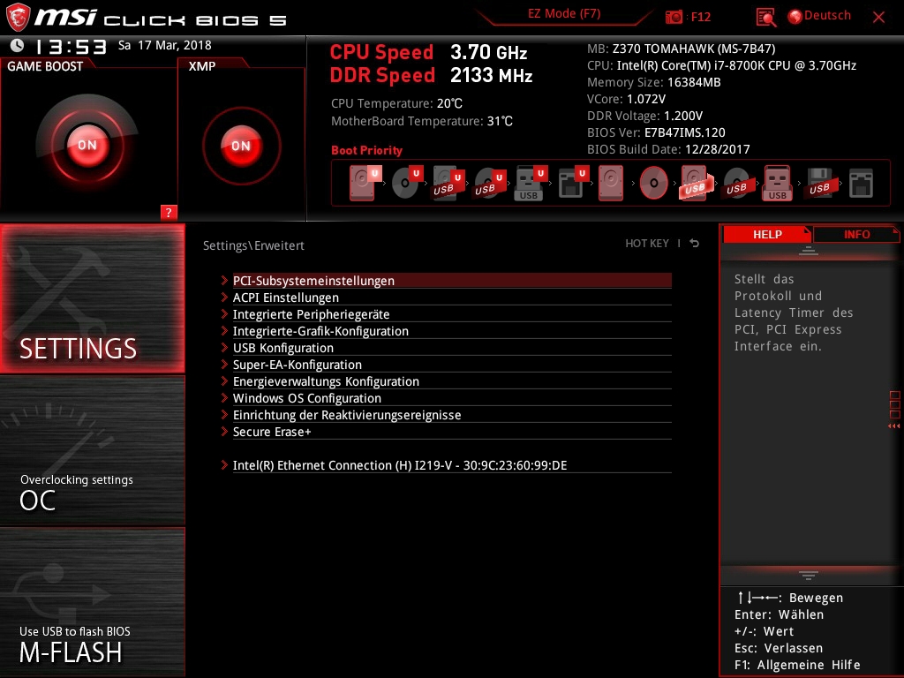The height and width of the screenshot is (678, 904).
Task: Click the DDR Speed 2133 MHz readout
Action: click(431, 75)
